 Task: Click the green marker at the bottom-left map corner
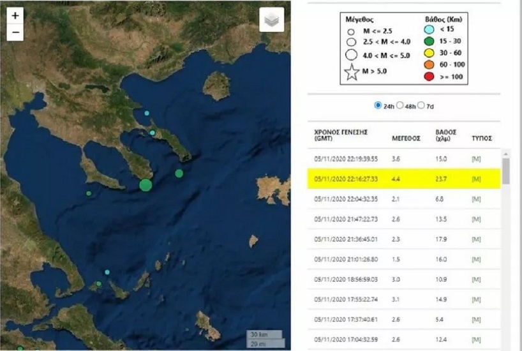point(20,348)
